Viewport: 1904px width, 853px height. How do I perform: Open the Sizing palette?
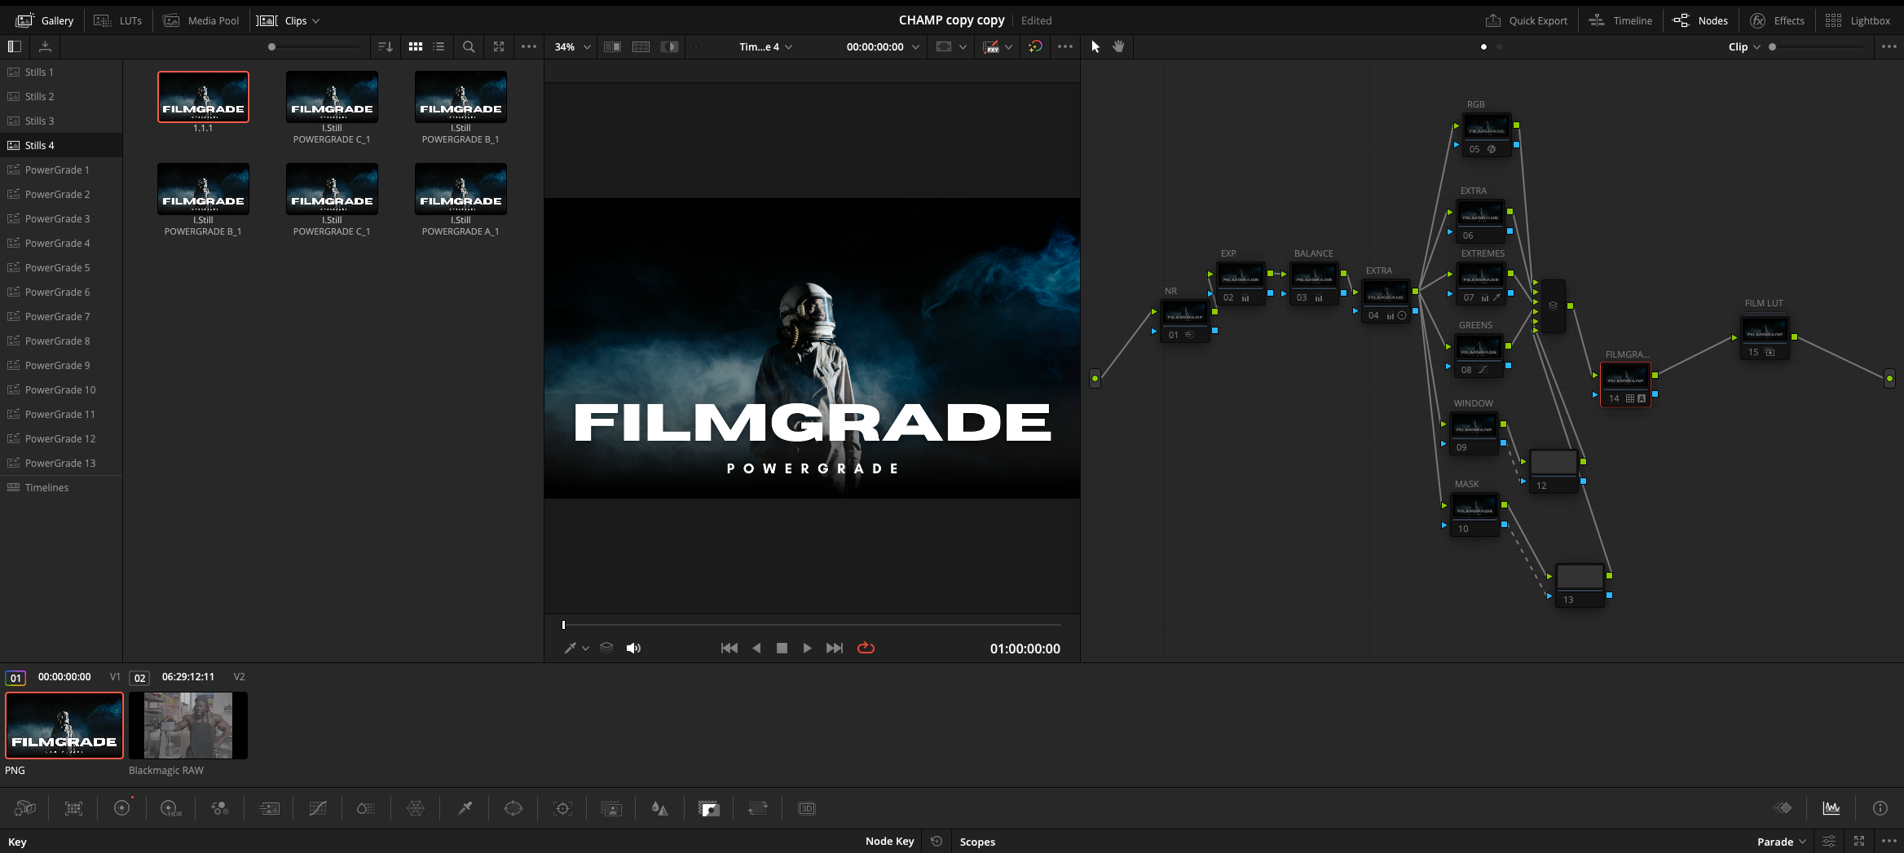point(758,808)
